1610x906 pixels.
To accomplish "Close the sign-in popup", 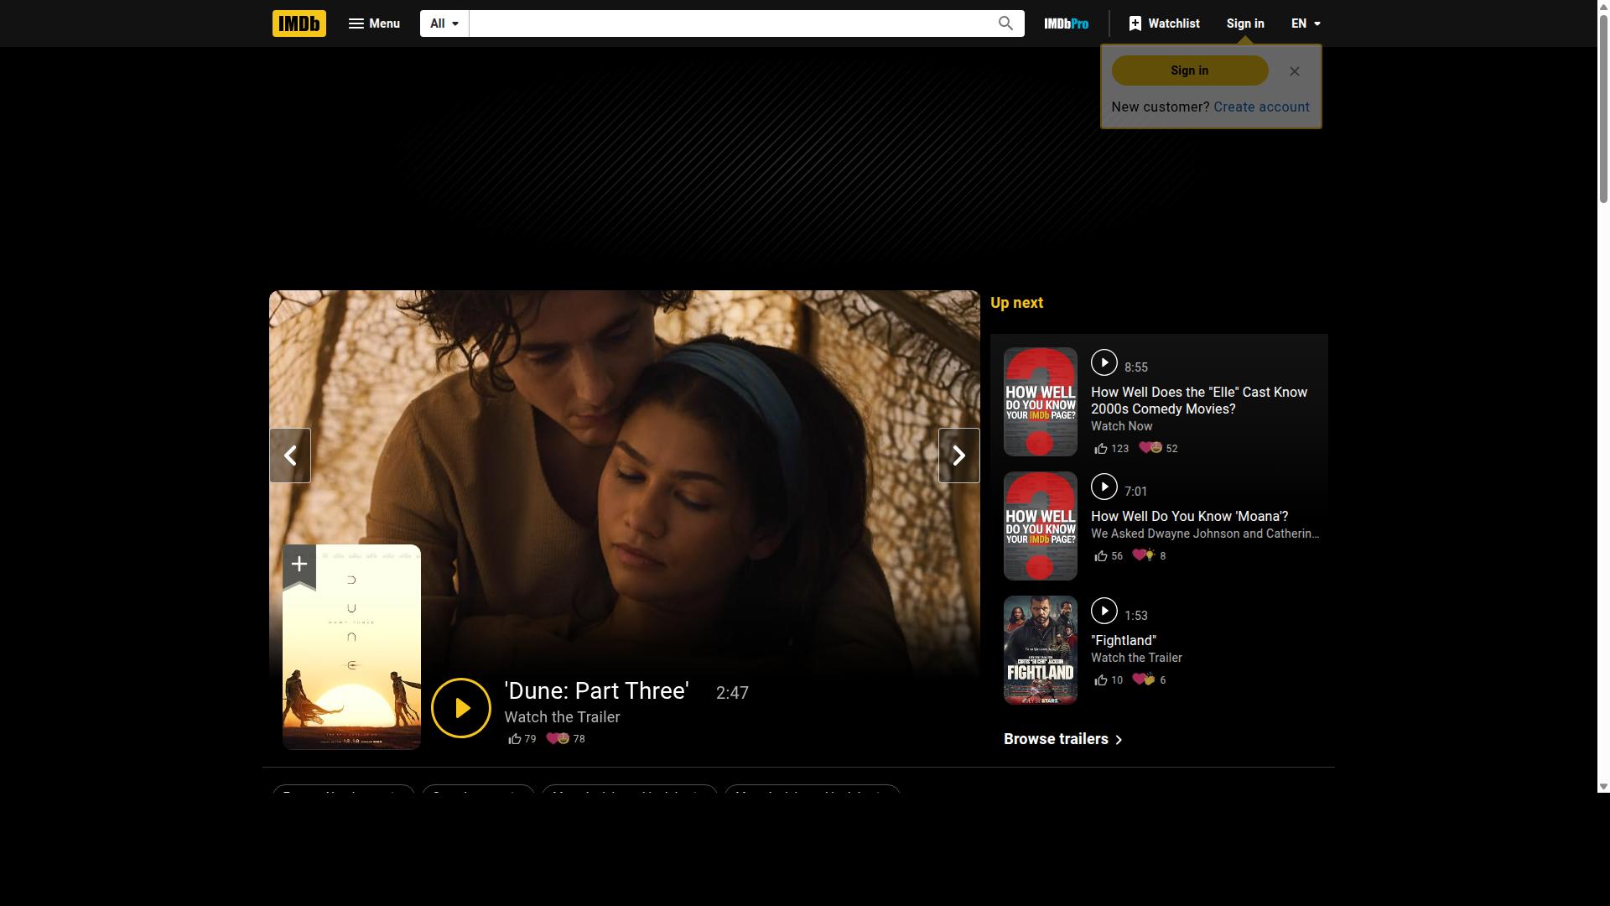I will 1295,71.
